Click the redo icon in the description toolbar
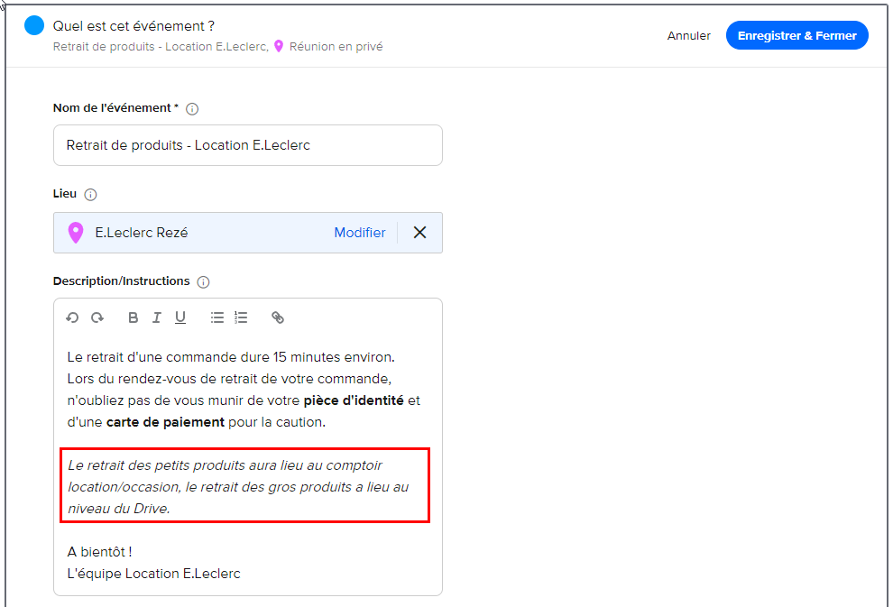The height and width of the screenshot is (607, 893). click(x=97, y=317)
